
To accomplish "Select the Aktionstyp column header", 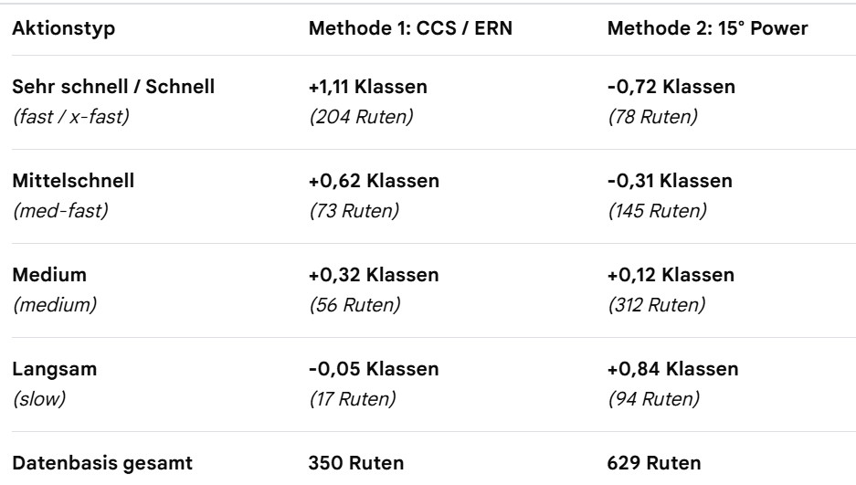I will tap(63, 28).
